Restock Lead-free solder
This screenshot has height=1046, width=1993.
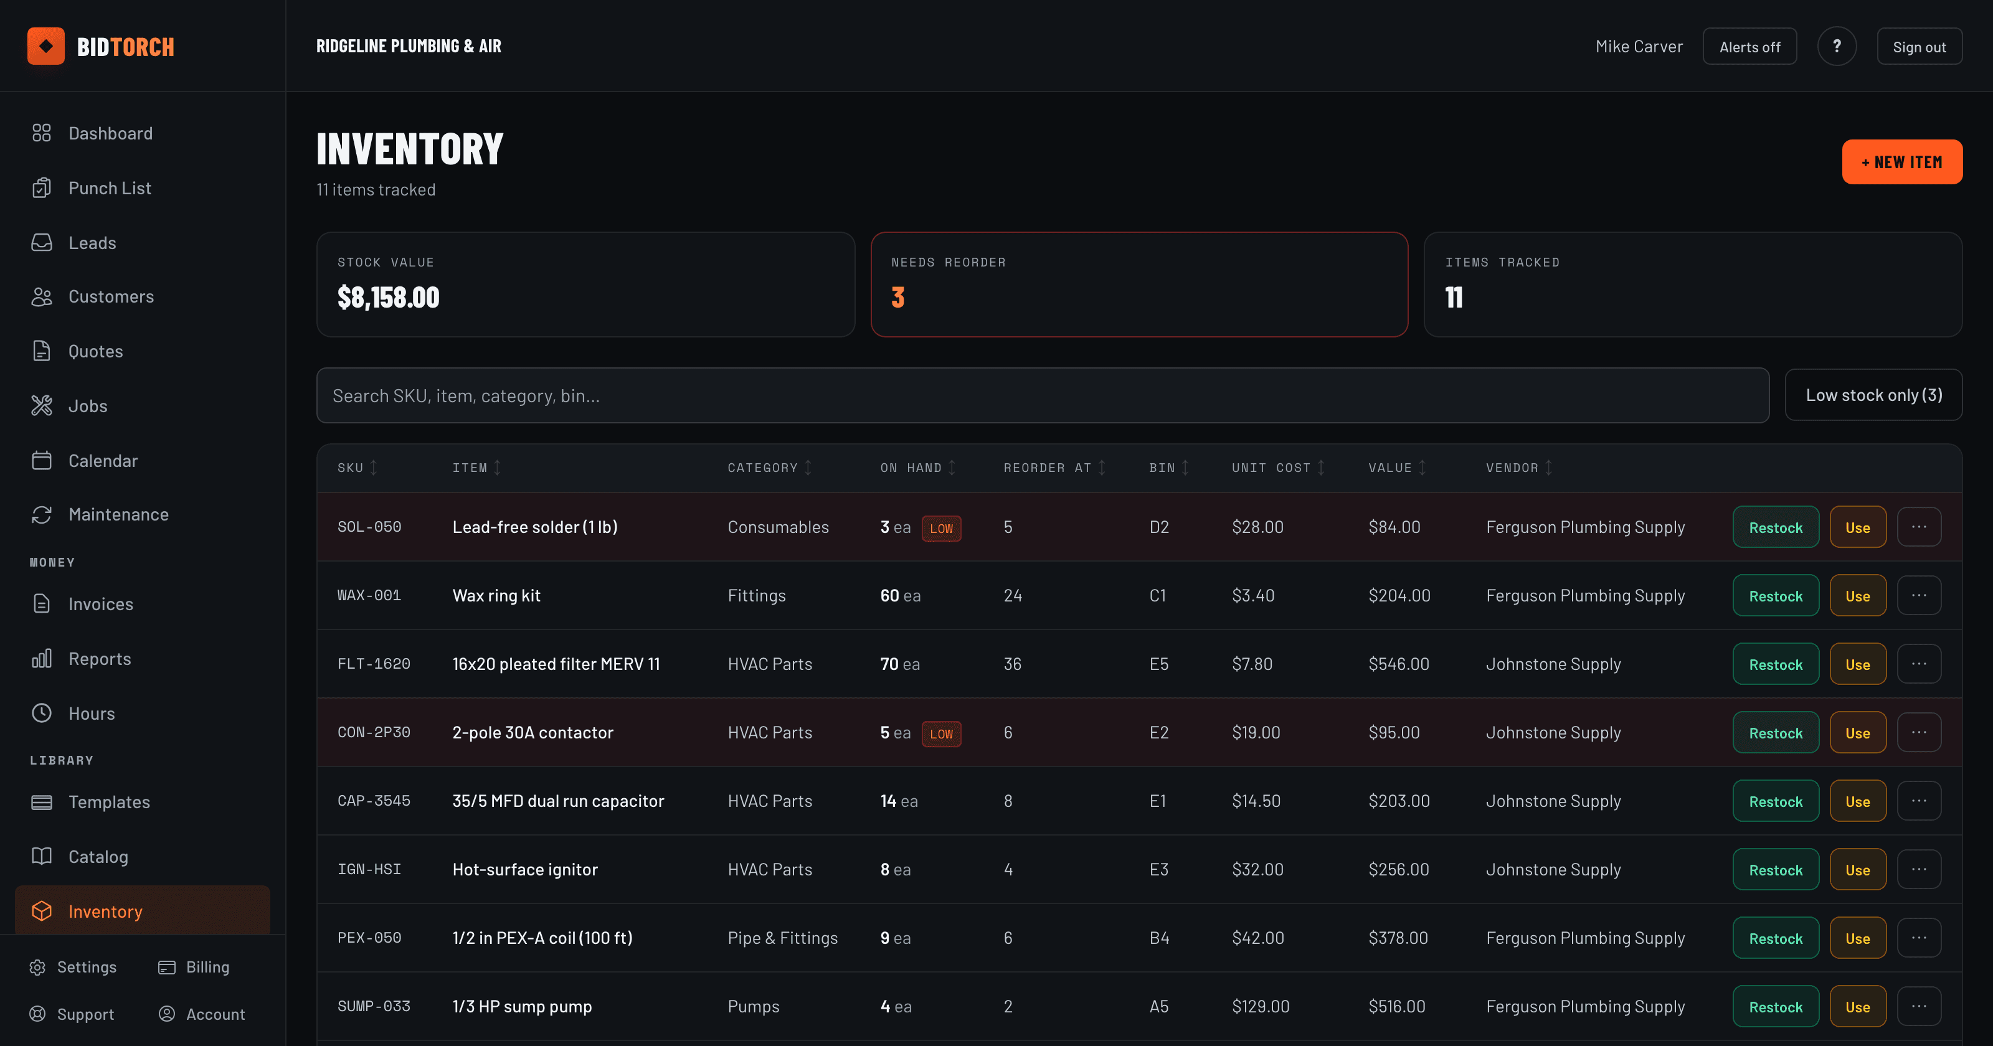point(1776,527)
